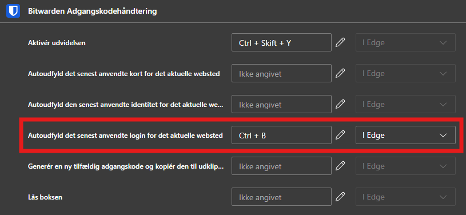Image resolution: width=466 pixels, height=215 pixels.
Task: Click Ikke angivet field for autoudfyld kort
Action: point(281,73)
